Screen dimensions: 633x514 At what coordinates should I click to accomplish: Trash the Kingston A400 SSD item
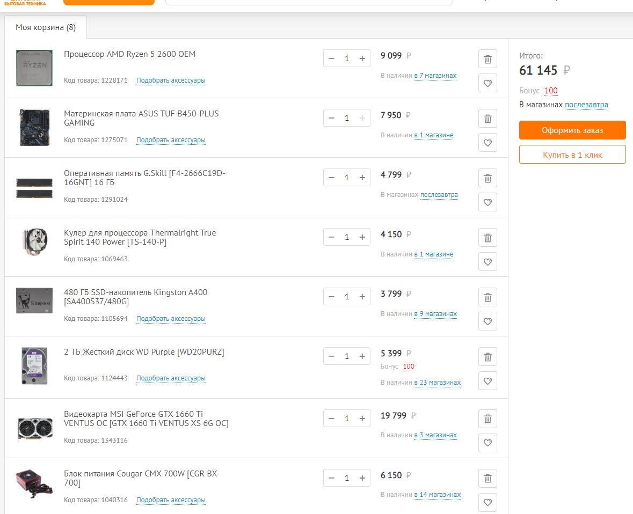click(x=488, y=297)
